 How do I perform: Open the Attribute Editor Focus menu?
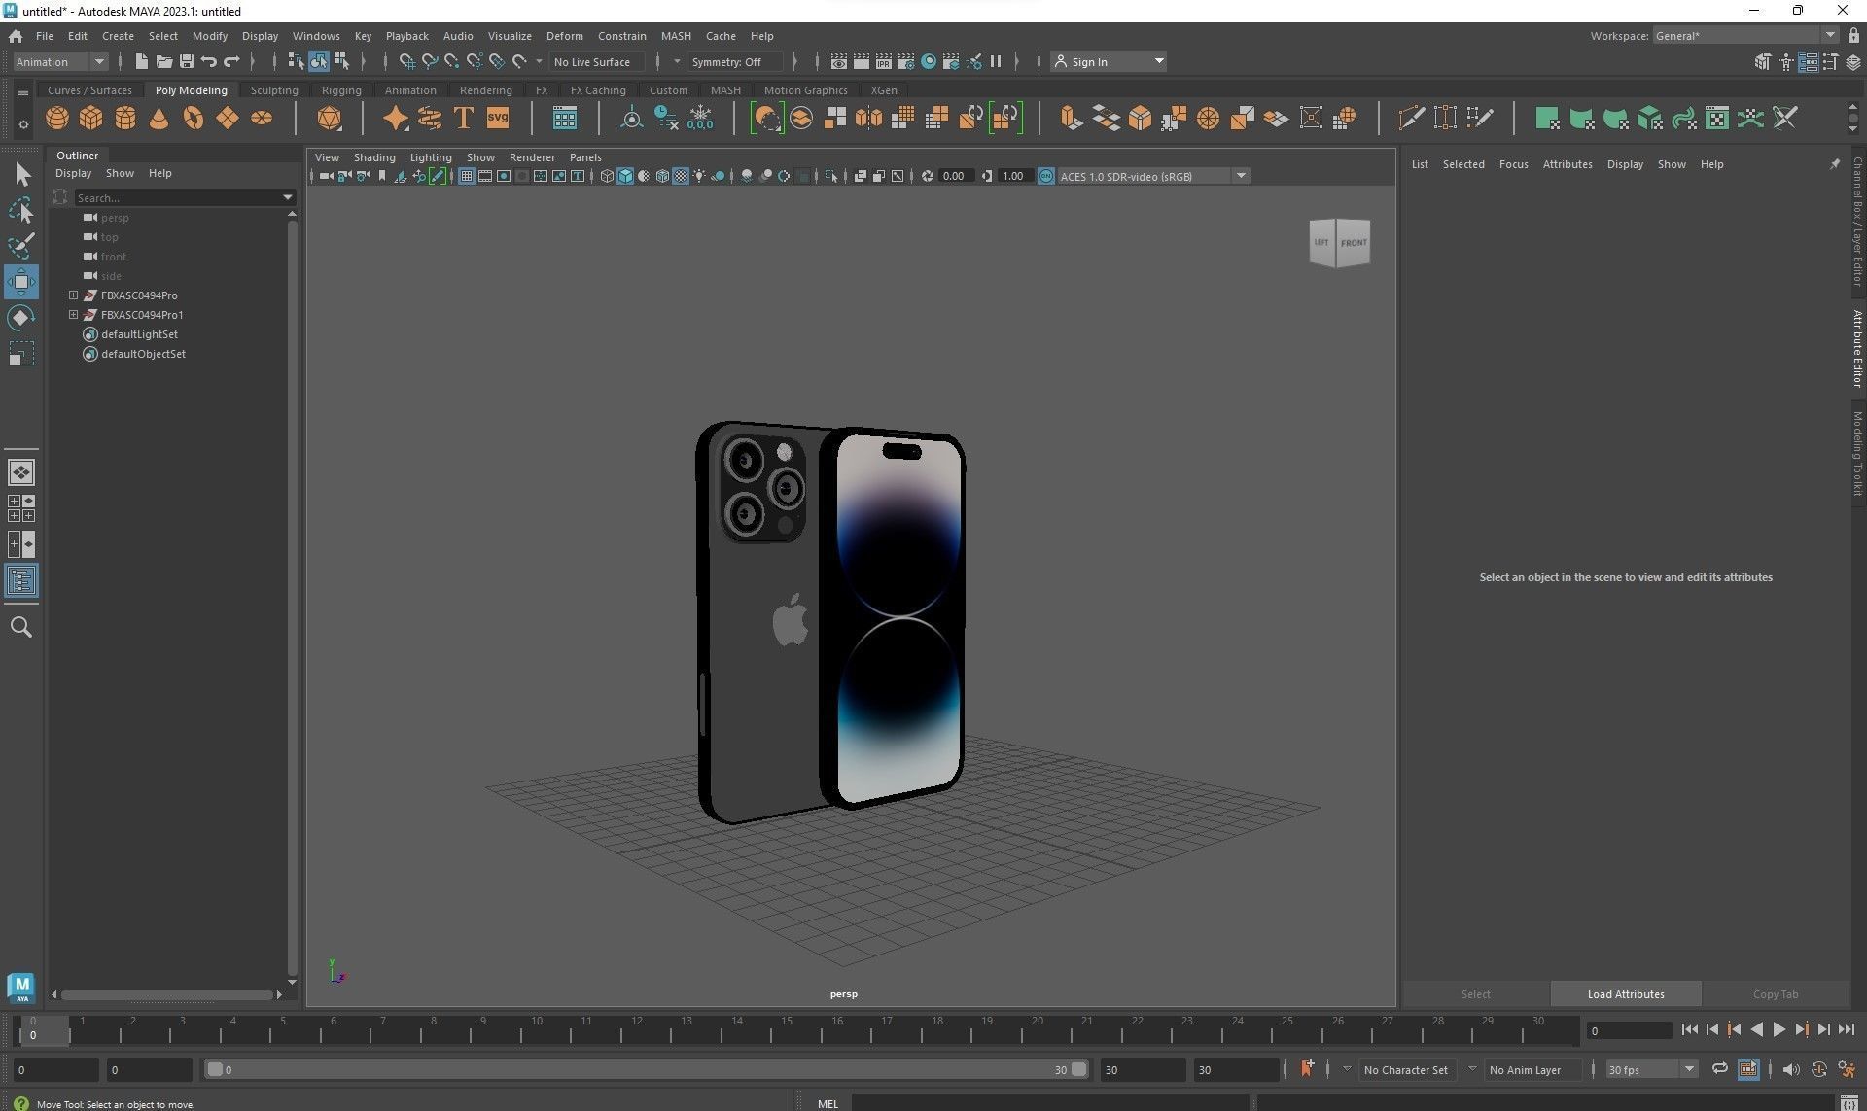pyautogui.click(x=1513, y=164)
